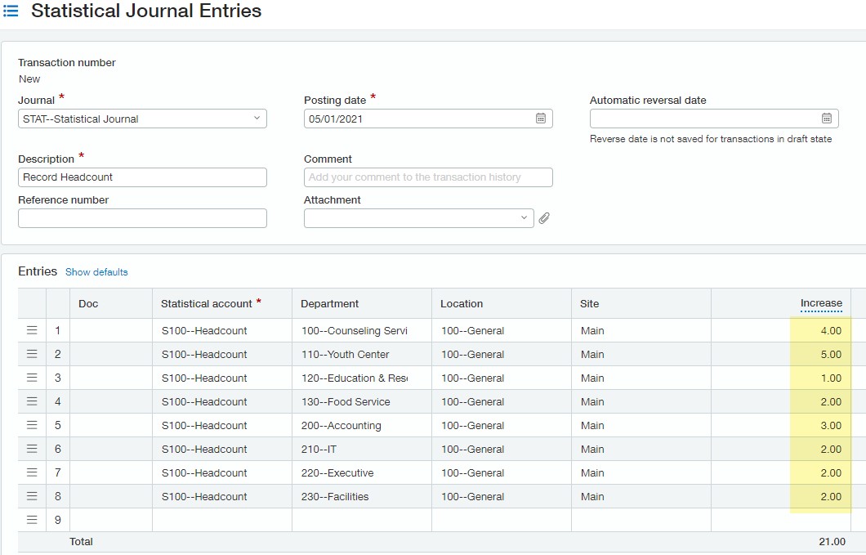Click row 8 drag handle icon
The image size is (866, 555).
(32, 497)
